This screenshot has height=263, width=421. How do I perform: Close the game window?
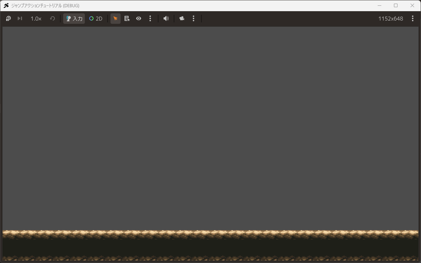point(412,5)
